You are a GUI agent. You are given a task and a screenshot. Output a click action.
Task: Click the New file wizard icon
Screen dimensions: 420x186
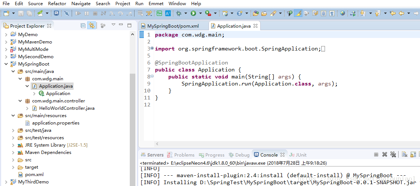tap(6, 13)
